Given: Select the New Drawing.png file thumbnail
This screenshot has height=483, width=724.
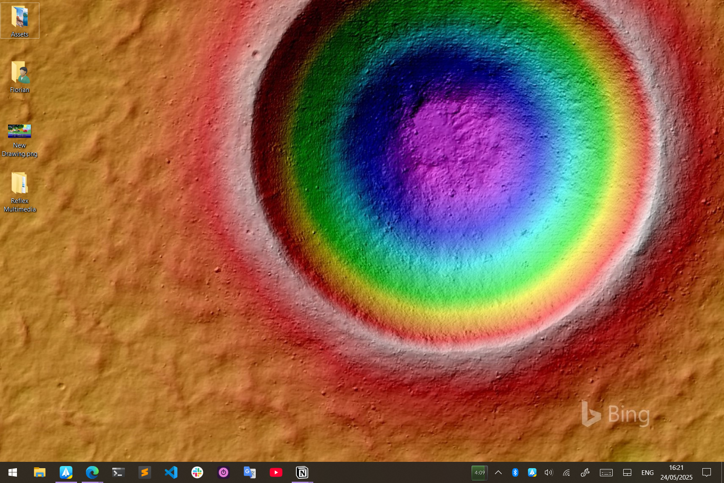Looking at the screenshot, I should (19, 131).
